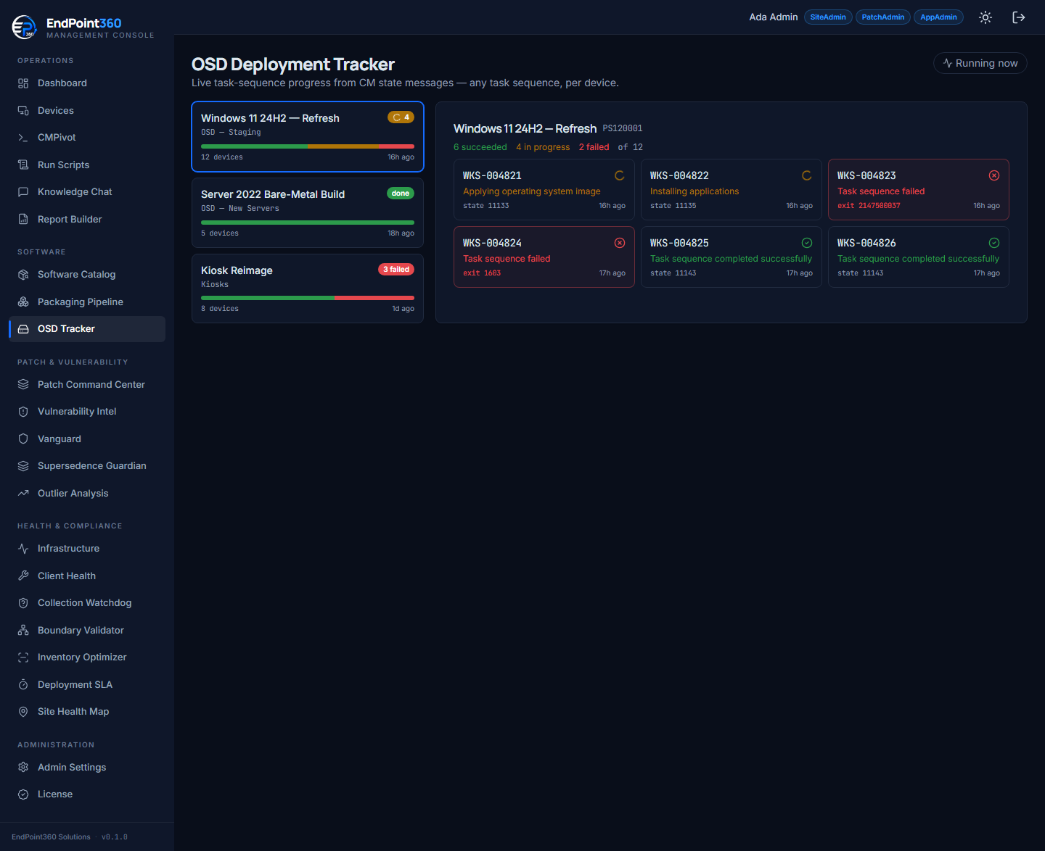Click the Kiosk Reimage progress bar
Screen dimensions: 1045x851
coord(308,298)
